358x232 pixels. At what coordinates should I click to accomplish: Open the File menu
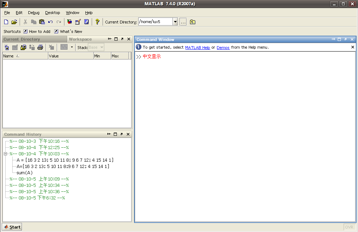pos(7,13)
